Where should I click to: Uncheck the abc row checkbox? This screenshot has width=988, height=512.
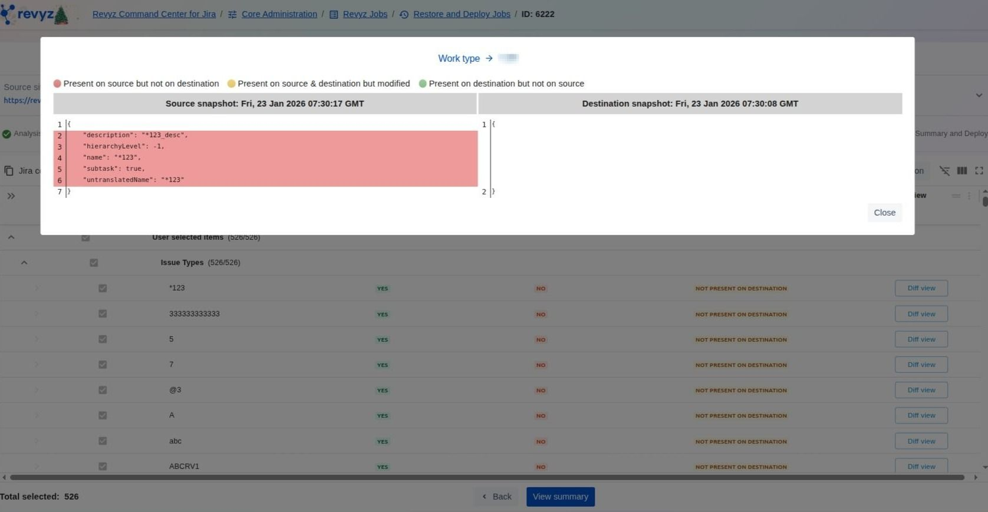(103, 441)
